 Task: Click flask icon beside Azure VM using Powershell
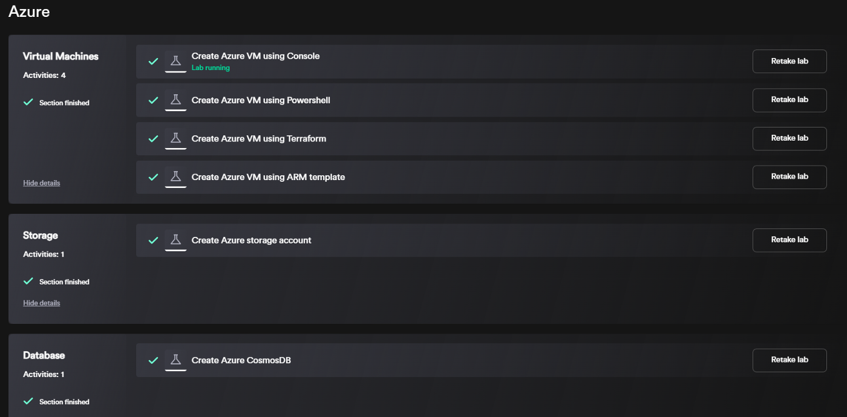pyautogui.click(x=175, y=100)
